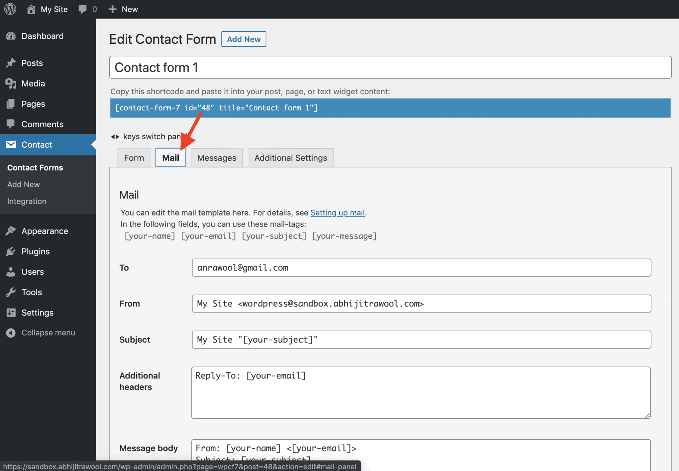Open My Site home icon

(x=31, y=9)
